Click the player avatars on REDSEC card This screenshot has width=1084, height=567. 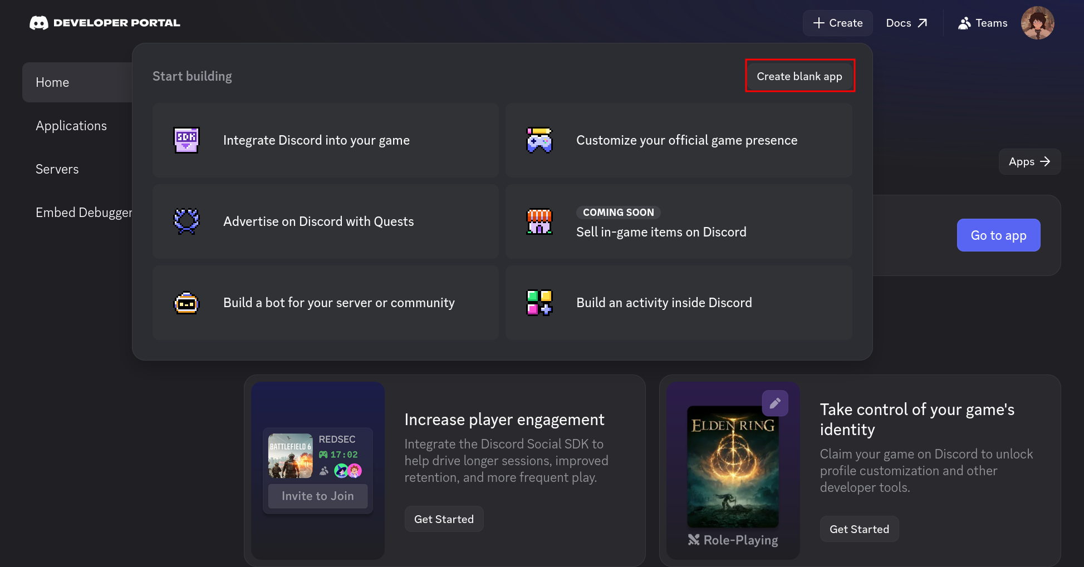[x=348, y=471]
